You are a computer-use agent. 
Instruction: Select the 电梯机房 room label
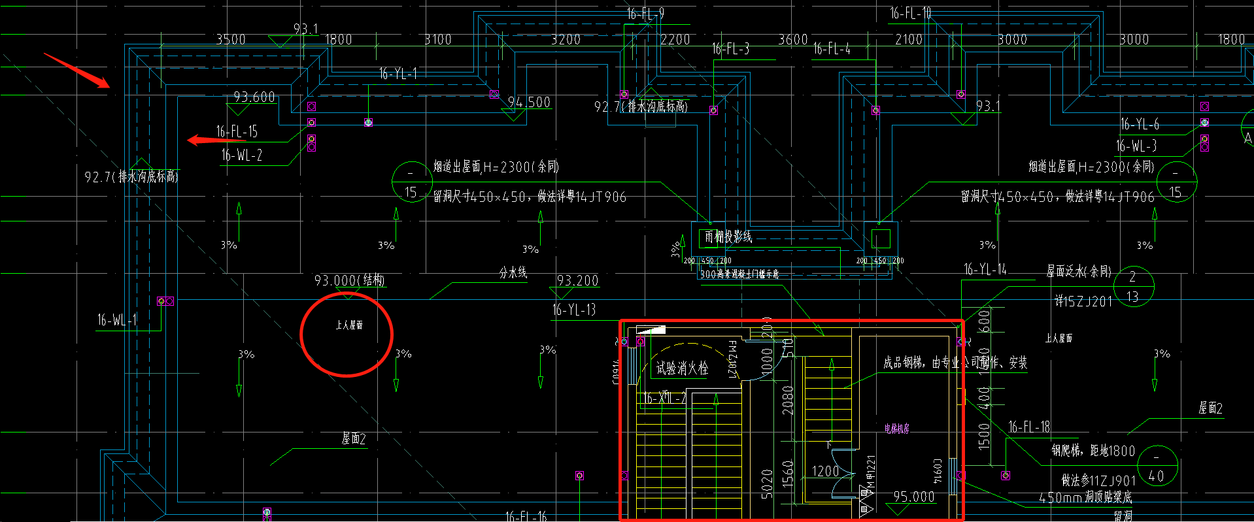897,429
